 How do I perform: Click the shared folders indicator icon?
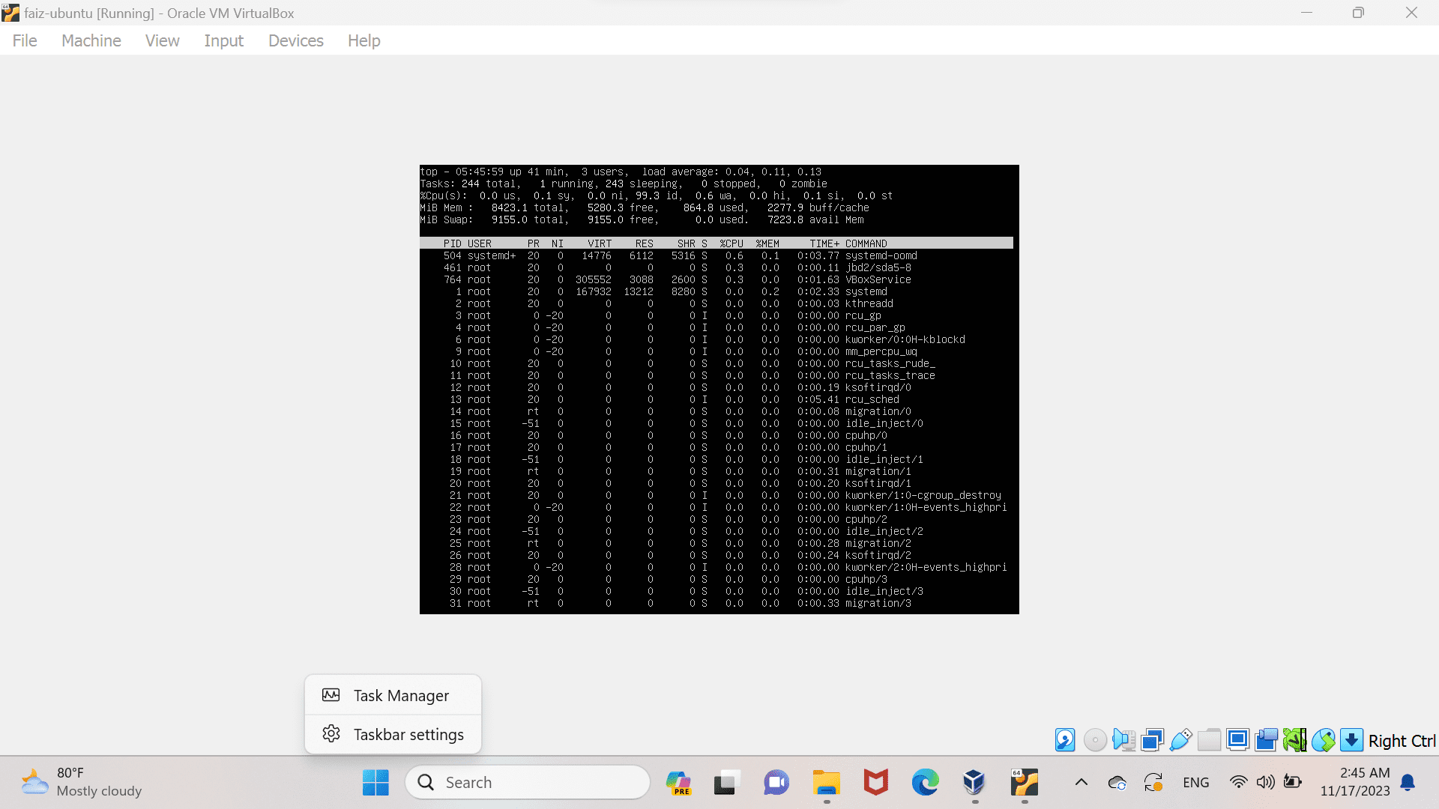click(1209, 740)
